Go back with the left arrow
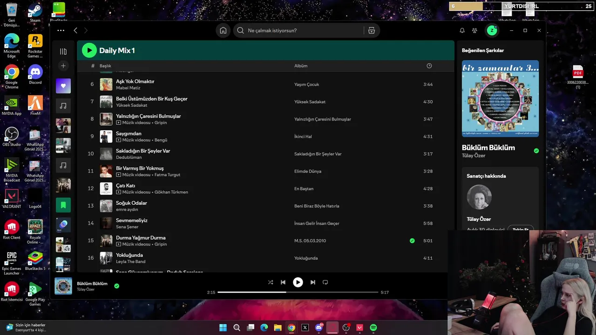Image resolution: width=596 pixels, height=335 pixels. (75, 30)
